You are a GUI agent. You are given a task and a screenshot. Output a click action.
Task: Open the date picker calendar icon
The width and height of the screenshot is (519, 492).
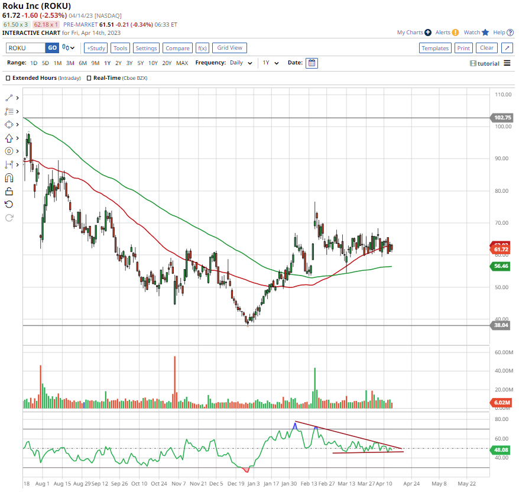pos(312,63)
